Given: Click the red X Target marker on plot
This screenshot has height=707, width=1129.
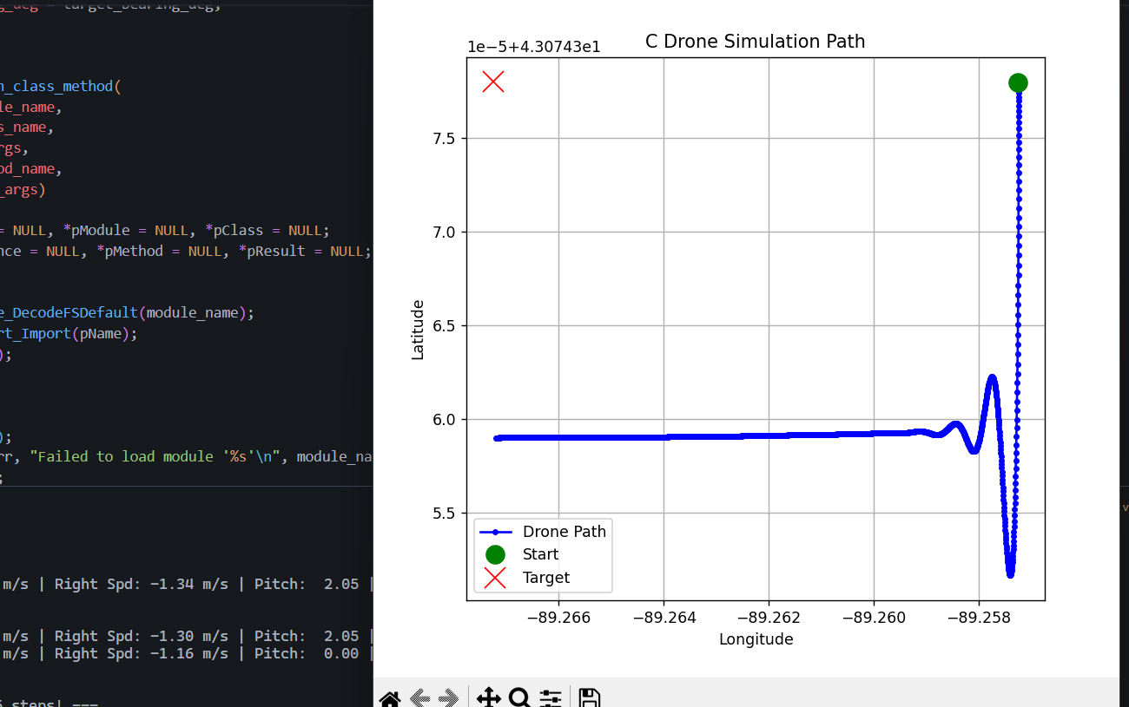Looking at the screenshot, I should (493, 82).
